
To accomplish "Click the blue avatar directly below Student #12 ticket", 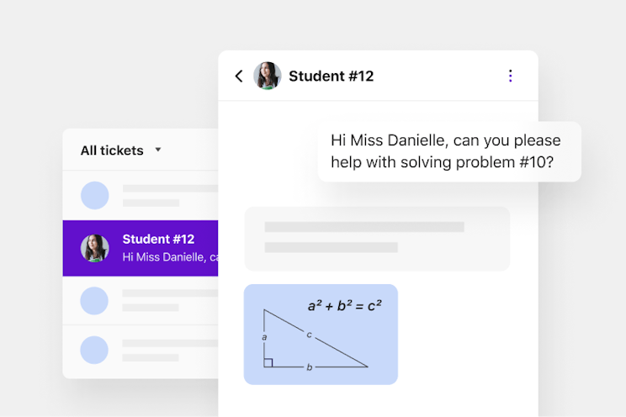I will [94, 300].
